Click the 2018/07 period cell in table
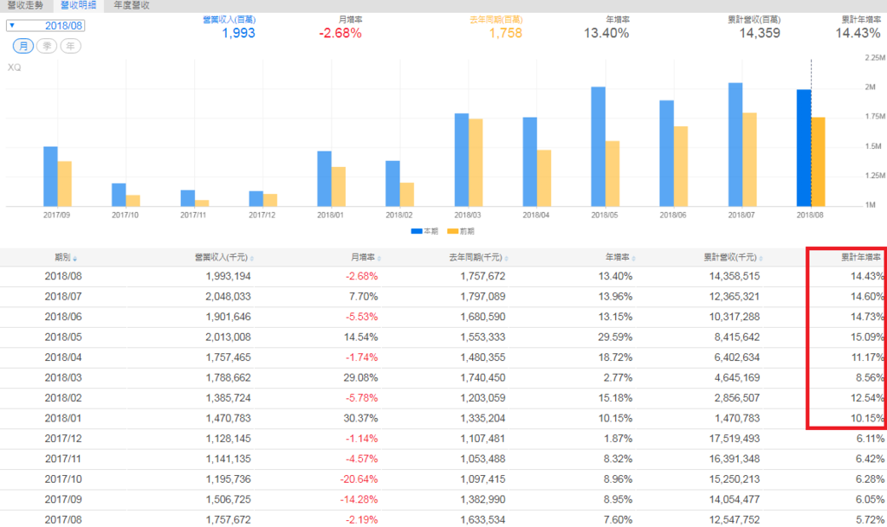This screenshot has height=527, width=887. 63,297
